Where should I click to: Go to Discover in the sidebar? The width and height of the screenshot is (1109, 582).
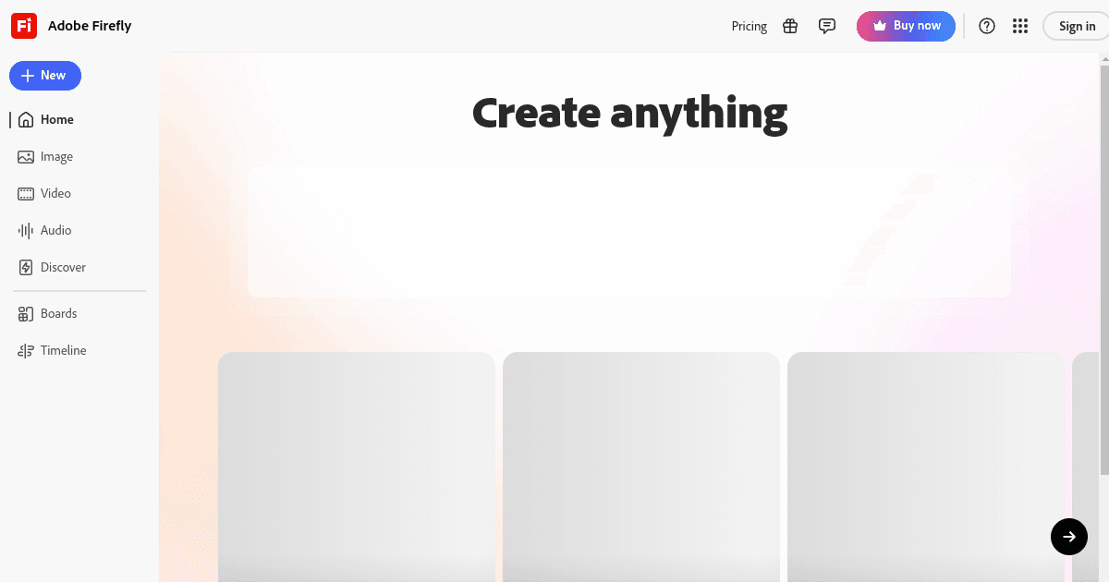52,268
